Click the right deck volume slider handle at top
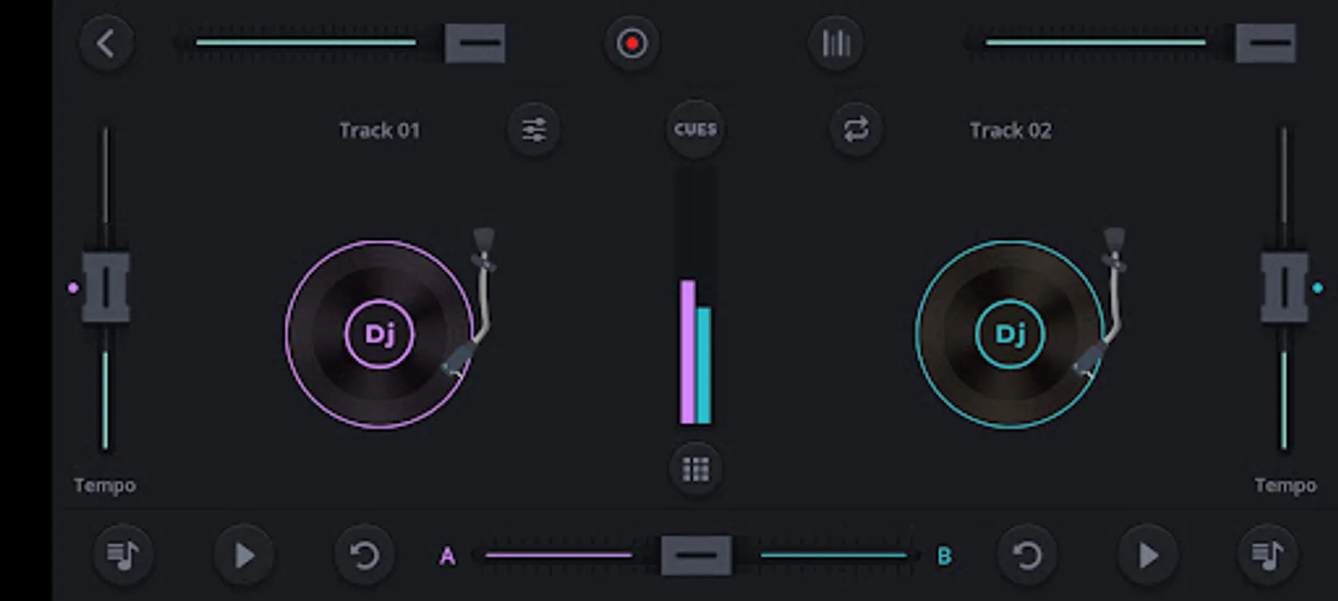The width and height of the screenshot is (1338, 601). pyautogui.click(x=1266, y=43)
